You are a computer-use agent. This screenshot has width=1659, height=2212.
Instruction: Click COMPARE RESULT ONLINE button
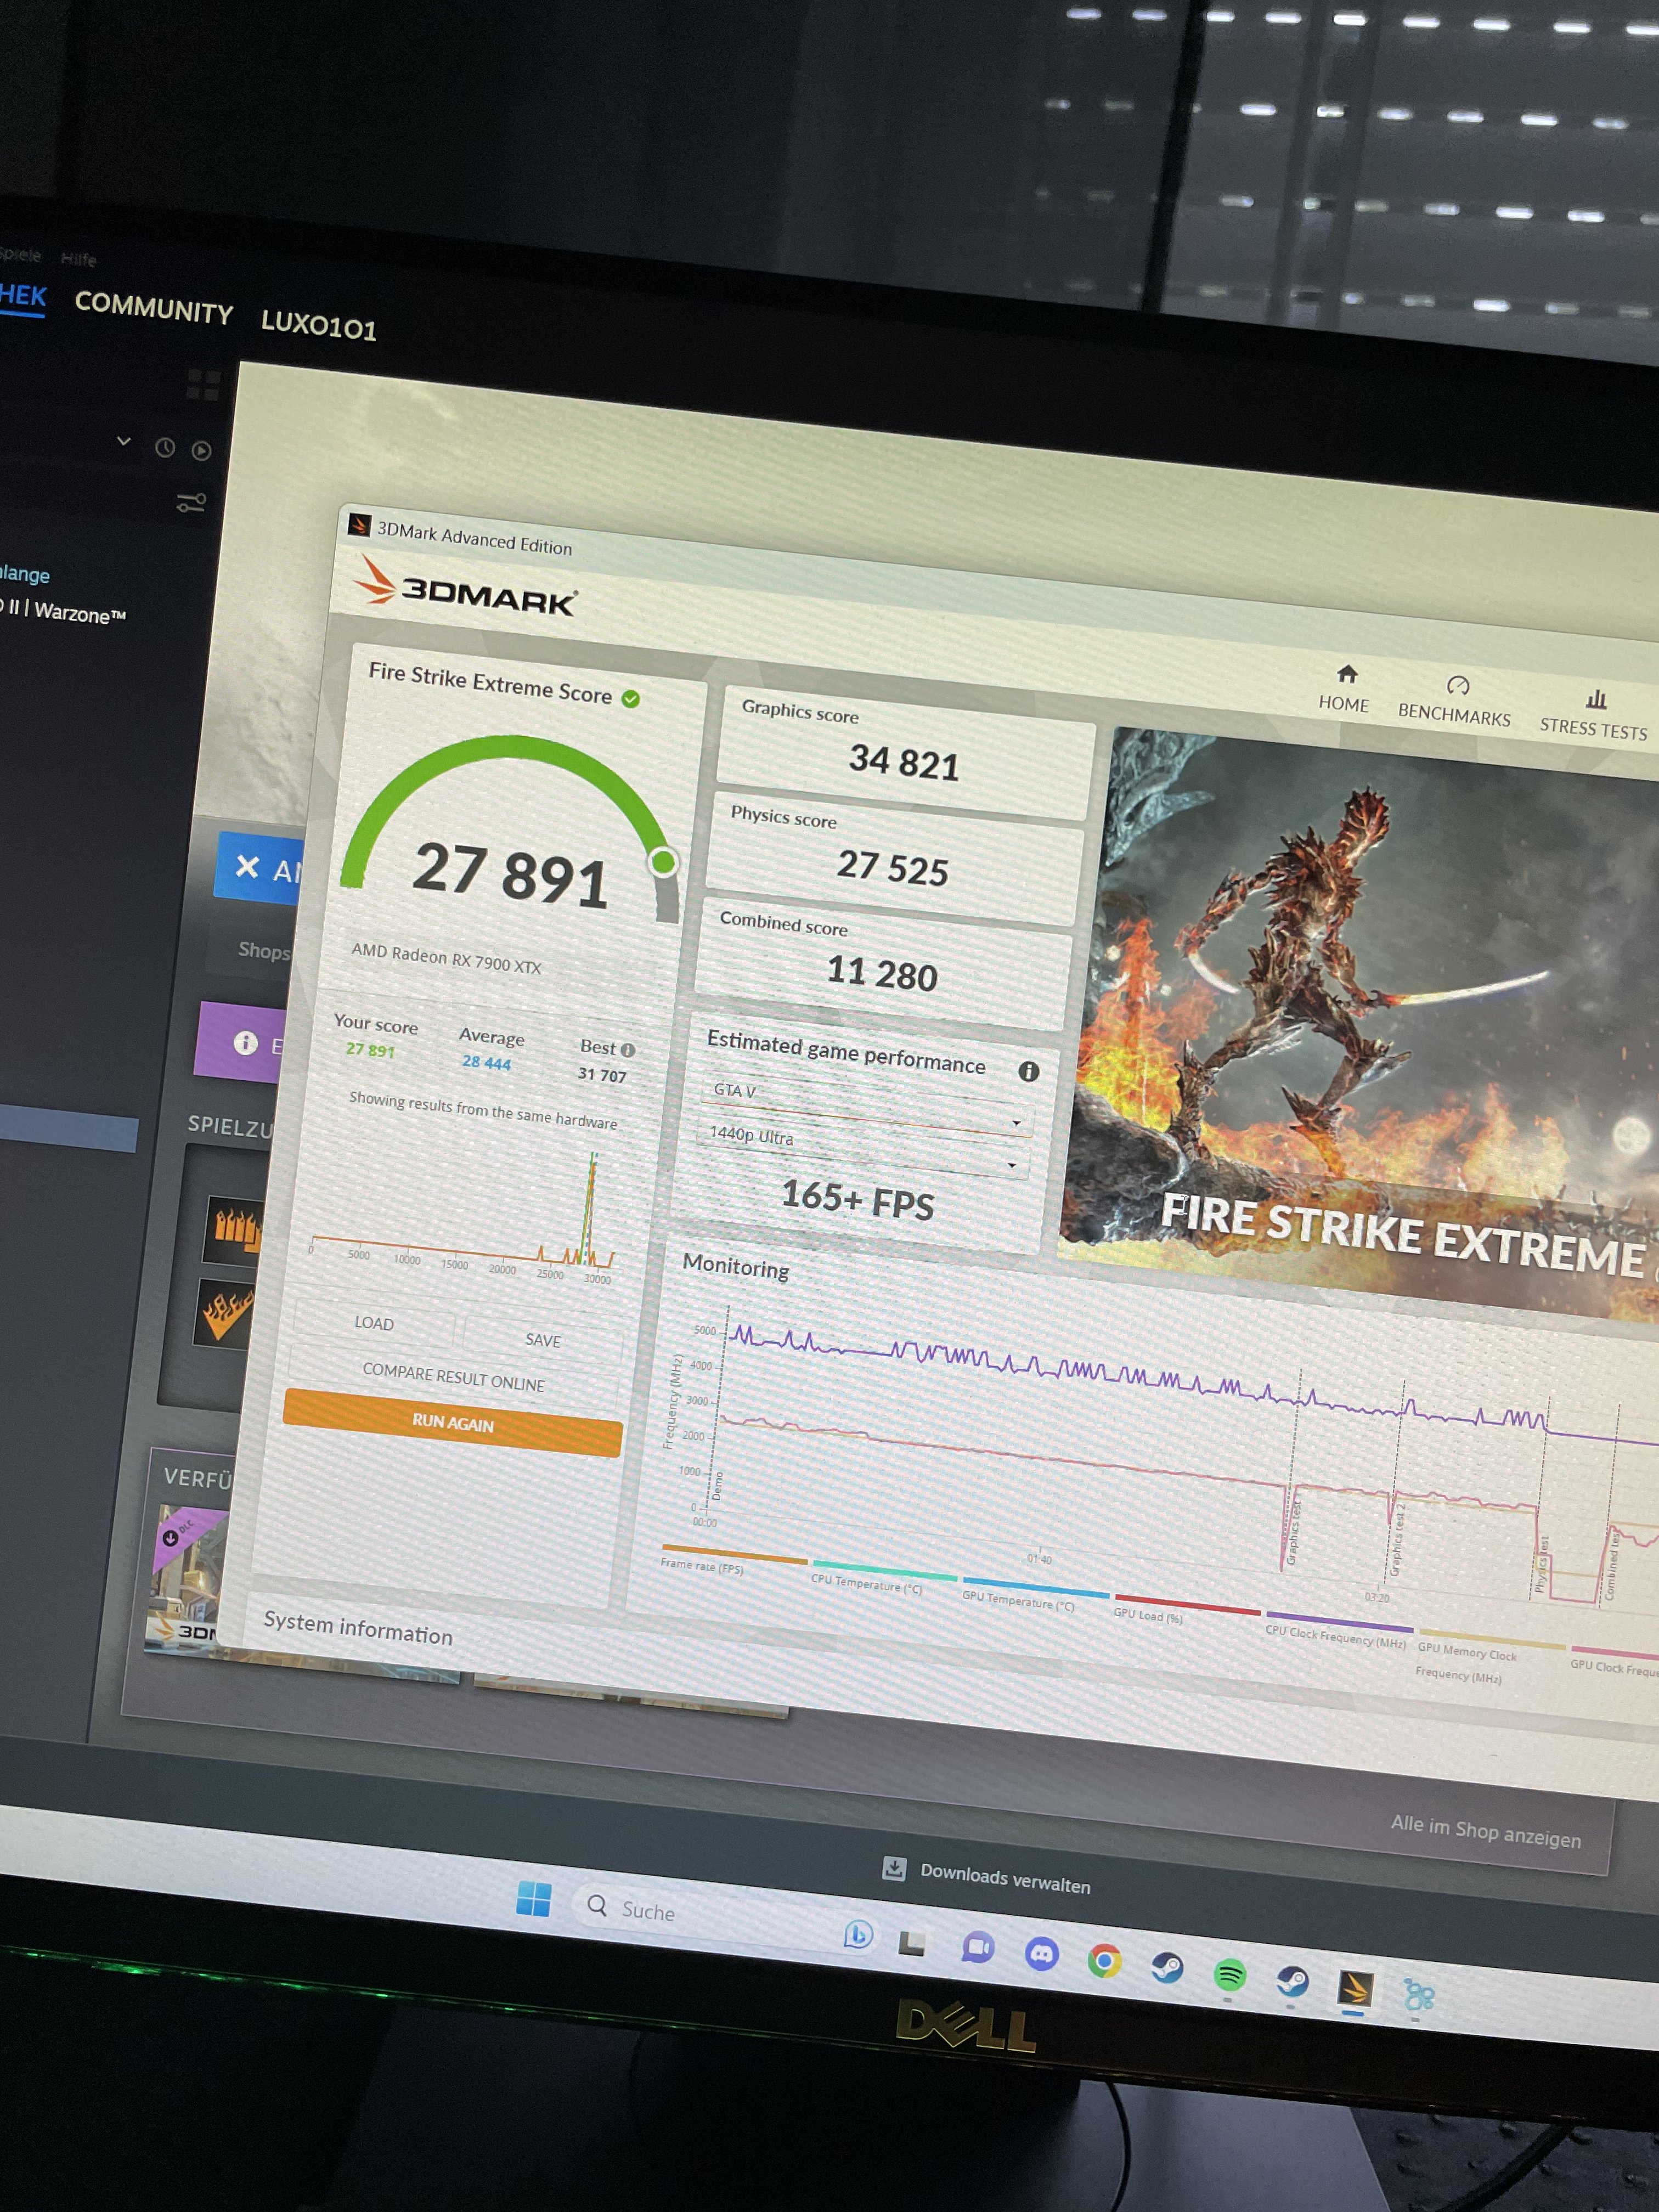(x=453, y=1377)
